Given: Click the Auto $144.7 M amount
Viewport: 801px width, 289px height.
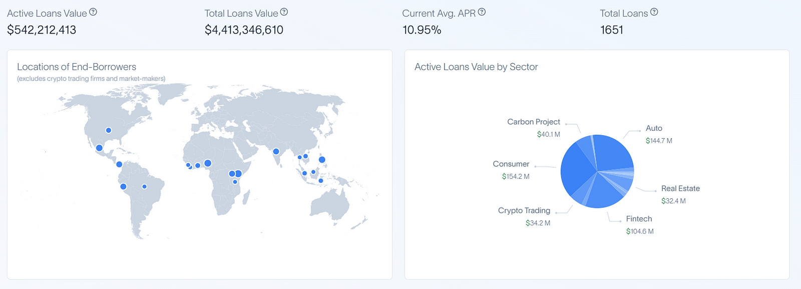Looking at the screenshot, I should [658, 141].
